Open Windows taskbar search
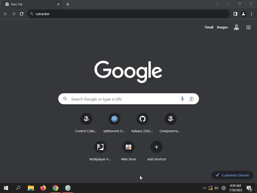Image resolution: width=257 pixels, height=193 pixels. tap(18, 188)
